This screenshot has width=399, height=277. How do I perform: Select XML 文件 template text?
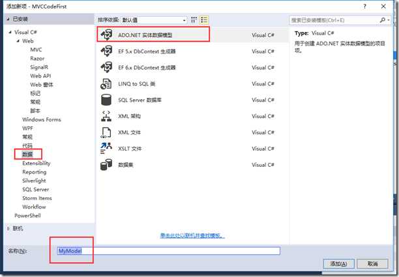tap(129, 132)
